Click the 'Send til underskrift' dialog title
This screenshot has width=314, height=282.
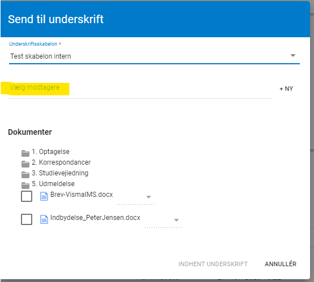coord(55,19)
